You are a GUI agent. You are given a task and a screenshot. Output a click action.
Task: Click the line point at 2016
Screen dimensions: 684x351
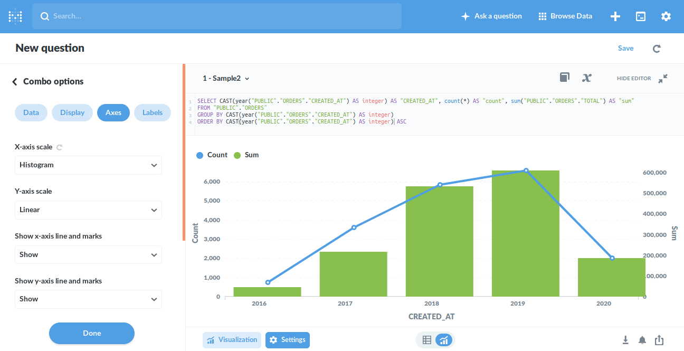point(268,282)
